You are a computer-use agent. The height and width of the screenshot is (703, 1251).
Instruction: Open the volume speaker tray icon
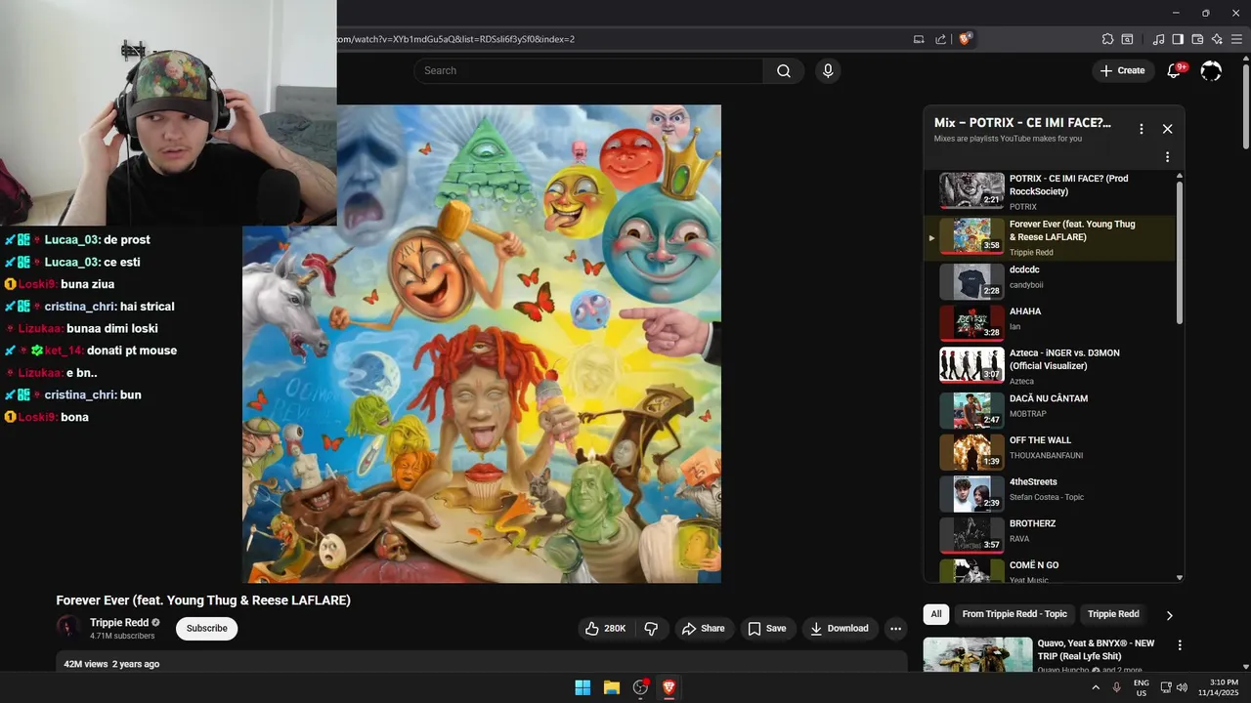click(x=1182, y=687)
